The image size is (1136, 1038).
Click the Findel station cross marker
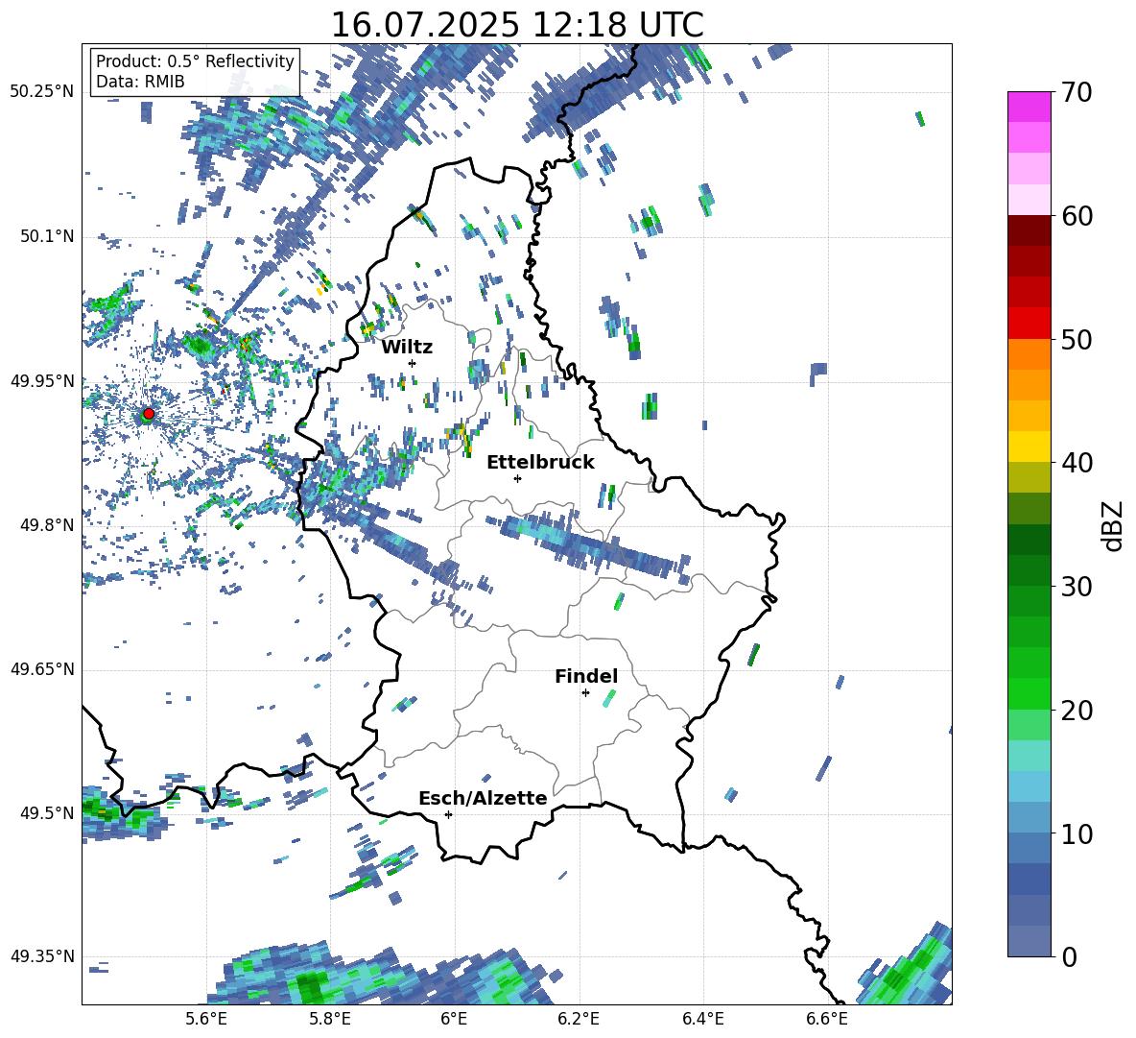(585, 693)
